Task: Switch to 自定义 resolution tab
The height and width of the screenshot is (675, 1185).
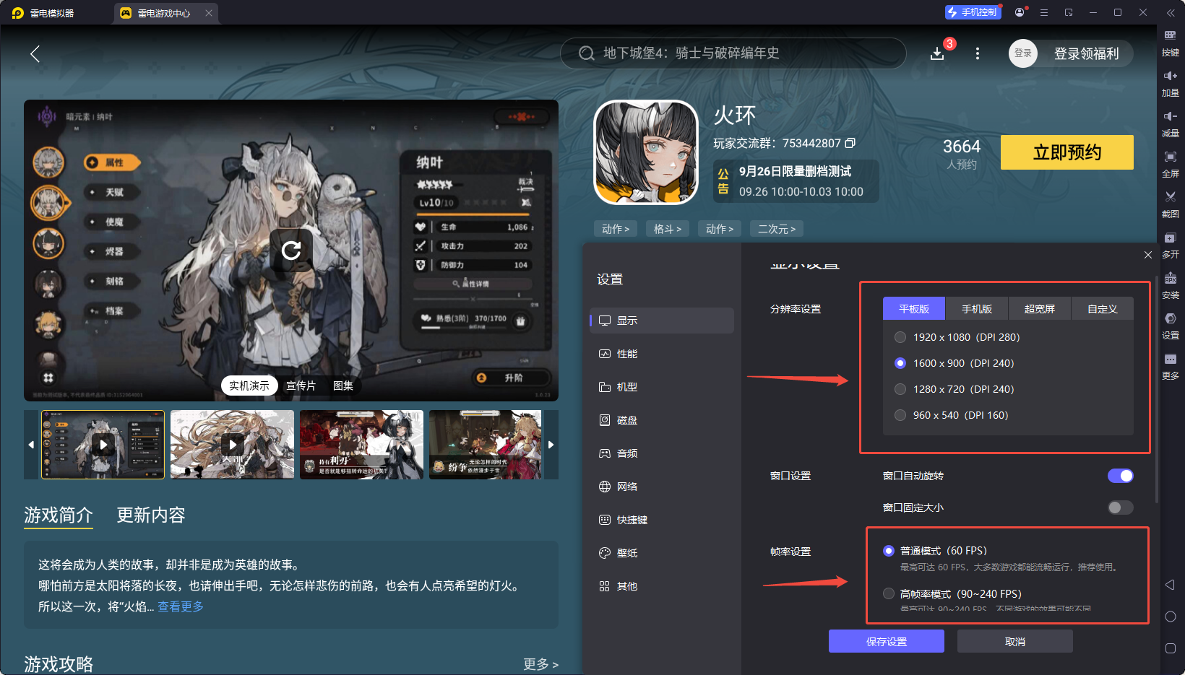Action: coord(1103,309)
